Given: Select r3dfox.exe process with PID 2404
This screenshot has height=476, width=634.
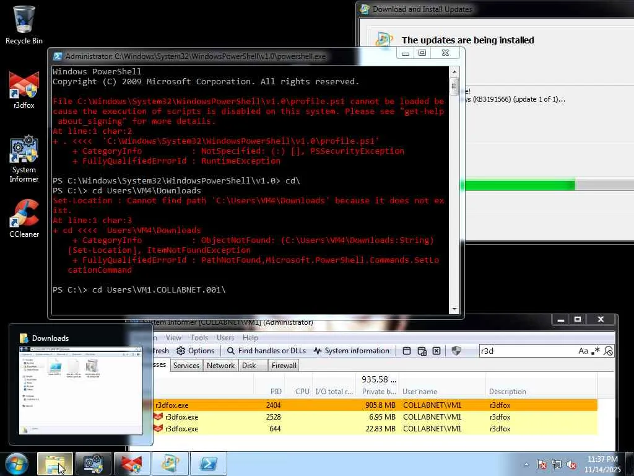Looking at the screenshot, I should pos(375,405).
